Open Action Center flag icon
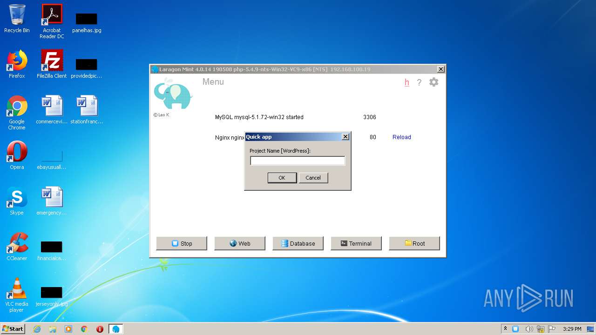Image resolution: width=596 pixels, height=335 pixels. click(x=552, y=328)
